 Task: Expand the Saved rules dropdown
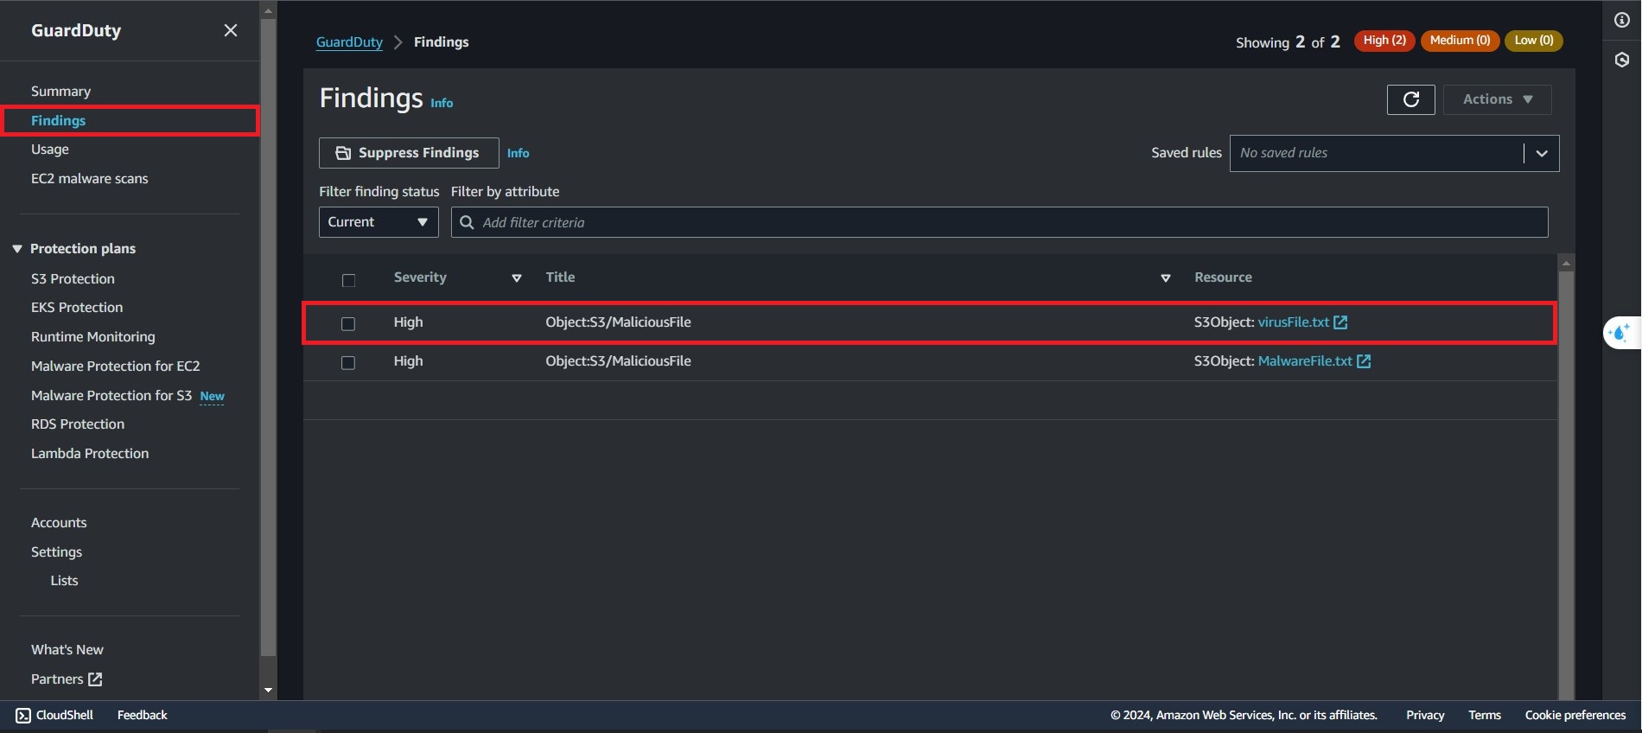pyautogui.click(x=1541, y=153)
